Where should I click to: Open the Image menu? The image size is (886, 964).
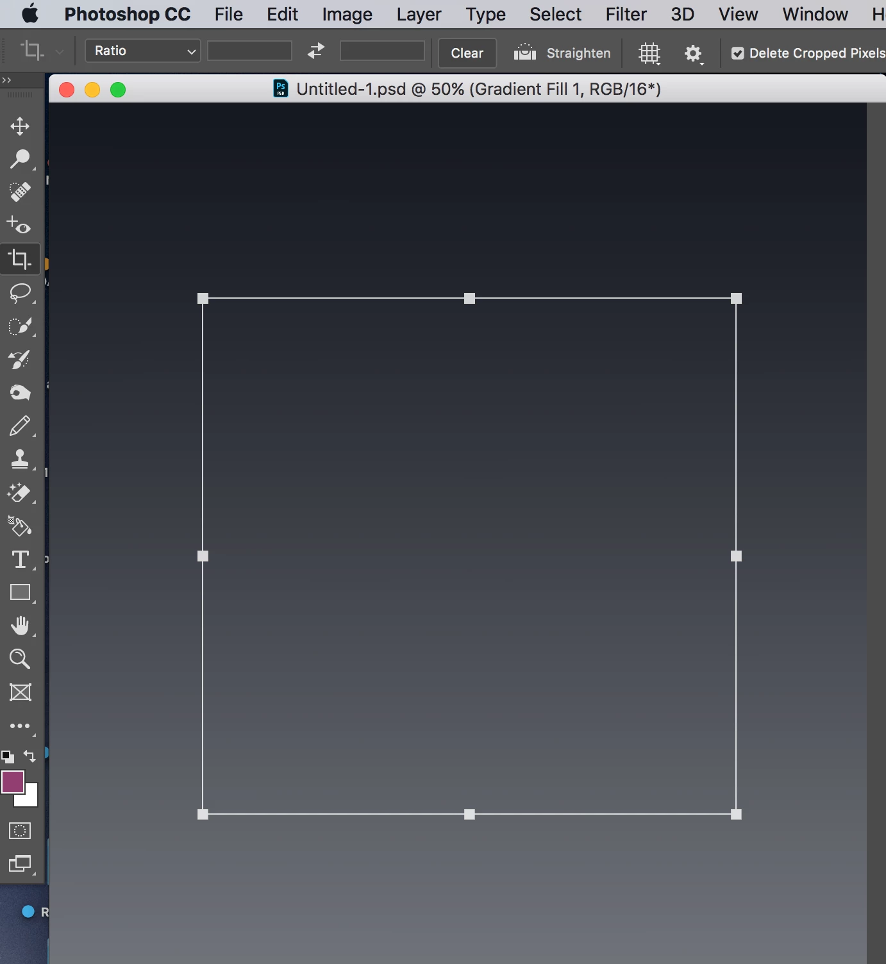point(347,14)
